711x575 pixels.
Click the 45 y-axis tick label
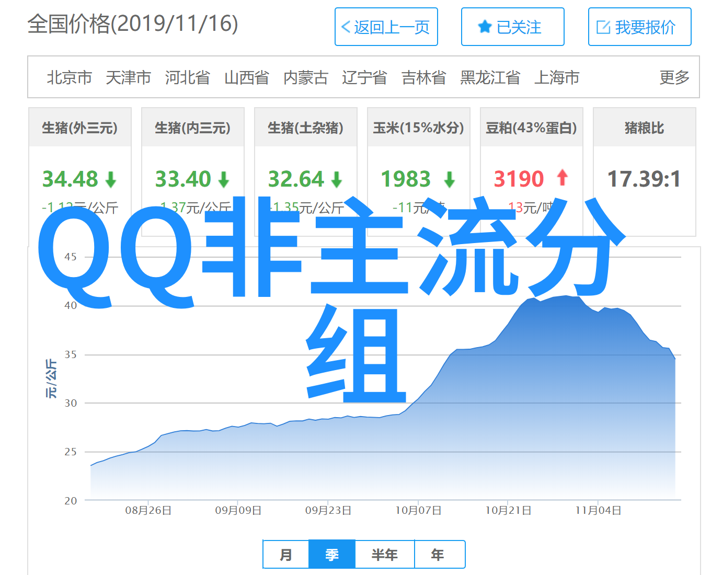[x=71, y=257]
